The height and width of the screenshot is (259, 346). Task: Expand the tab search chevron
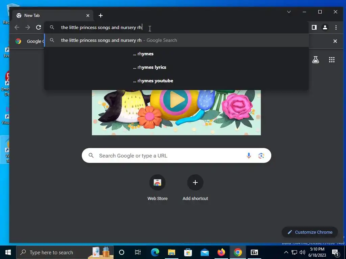point(289,12)
